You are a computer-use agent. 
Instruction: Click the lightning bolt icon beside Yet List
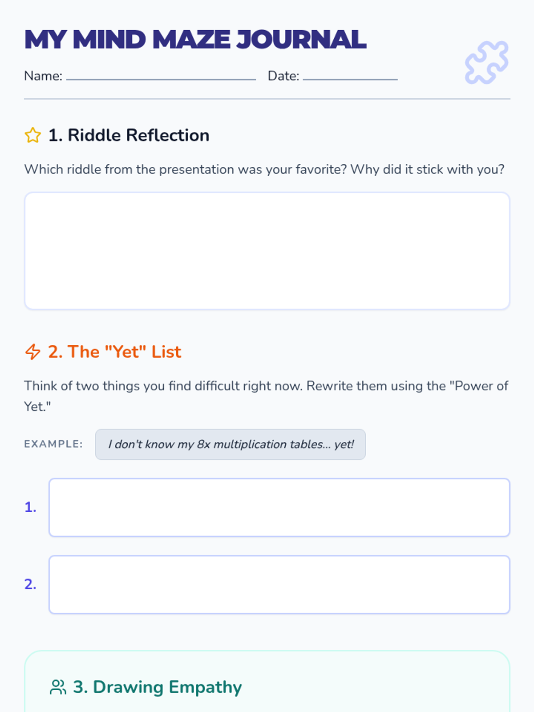33,352
